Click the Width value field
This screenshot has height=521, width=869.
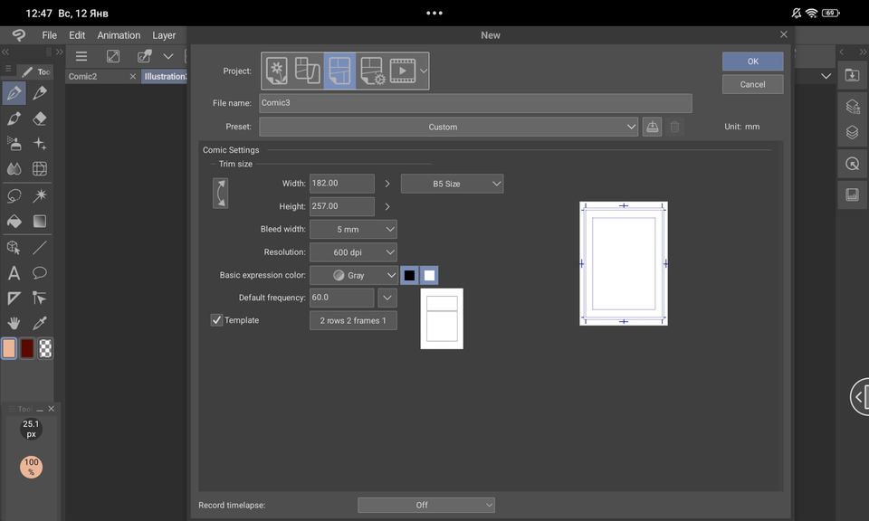point(342,184)
